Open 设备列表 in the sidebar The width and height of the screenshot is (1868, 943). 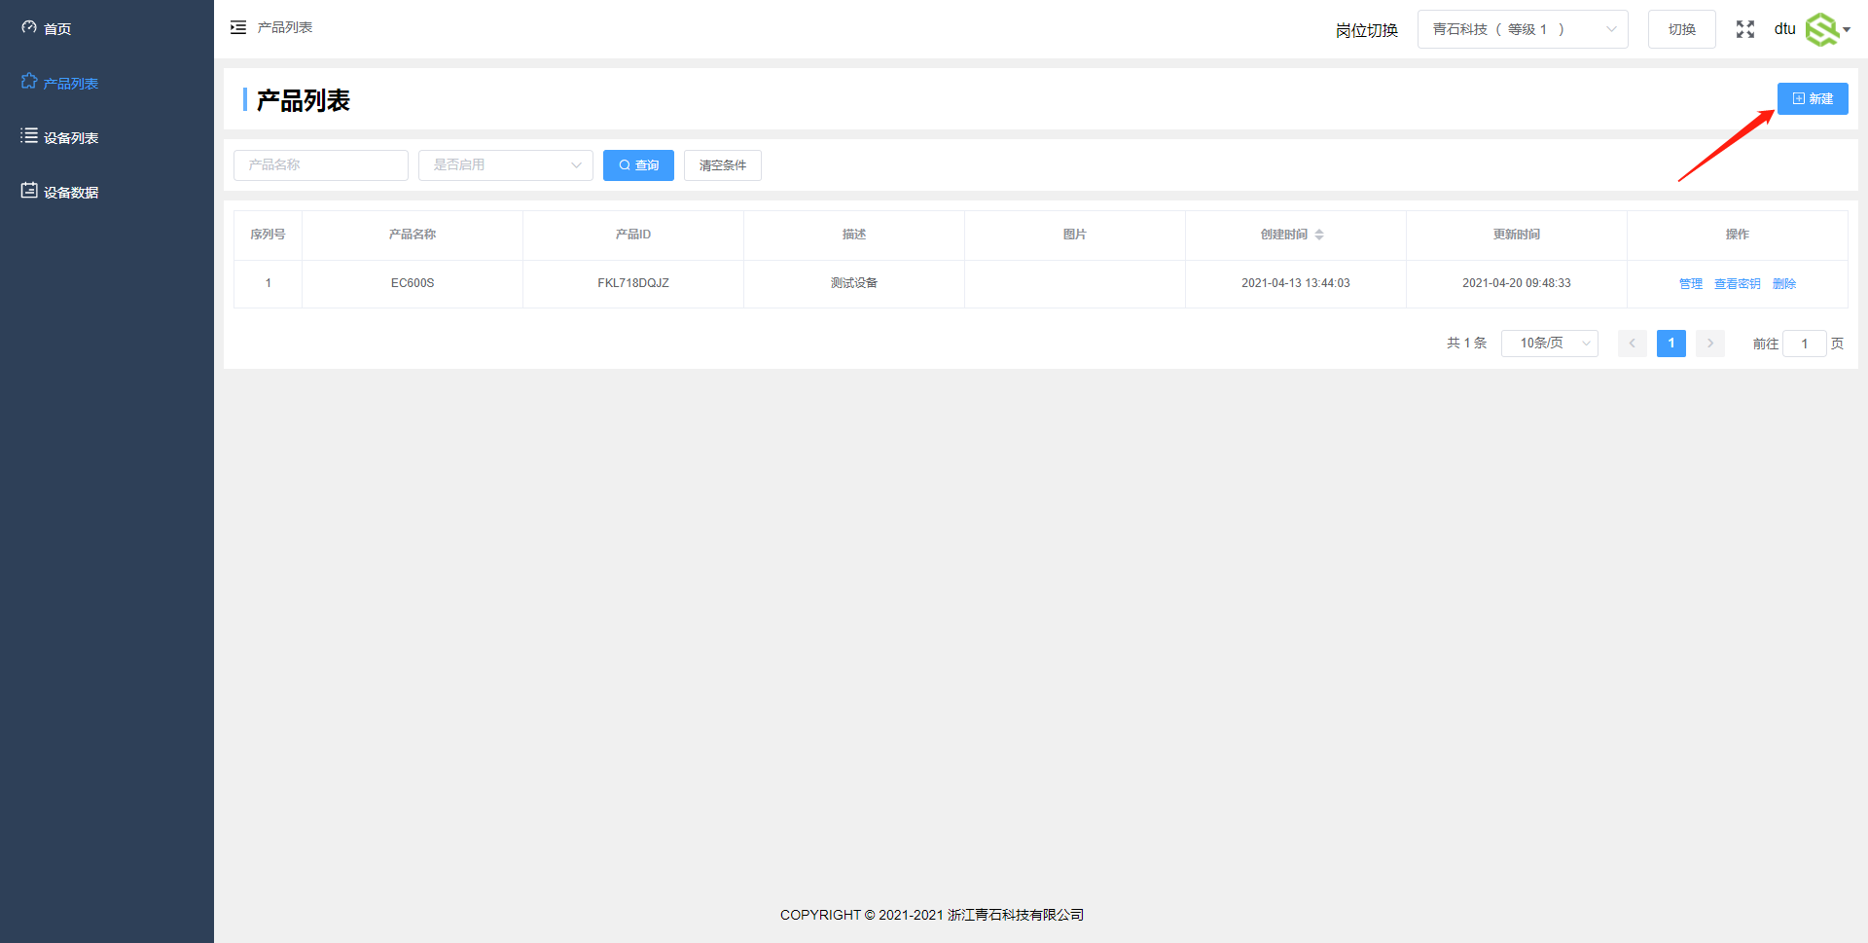(x=70, y=138)
